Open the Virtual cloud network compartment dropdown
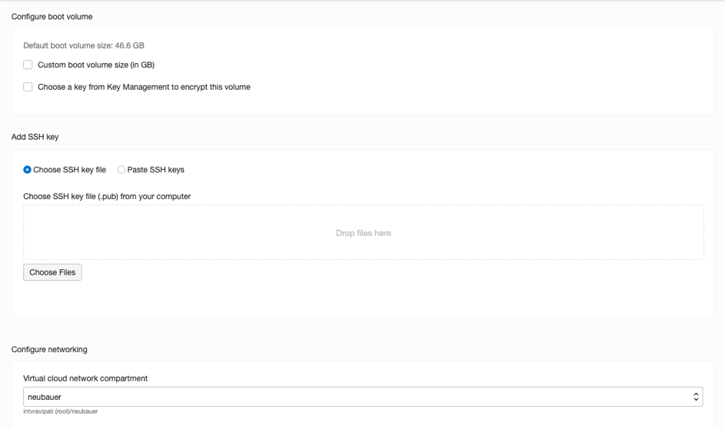 click(x=363, y=397)
